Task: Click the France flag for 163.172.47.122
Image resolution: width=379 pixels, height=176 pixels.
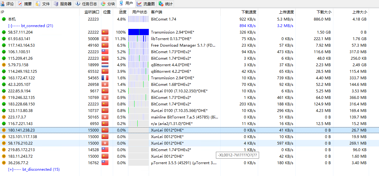Action: tap(105, 78)
